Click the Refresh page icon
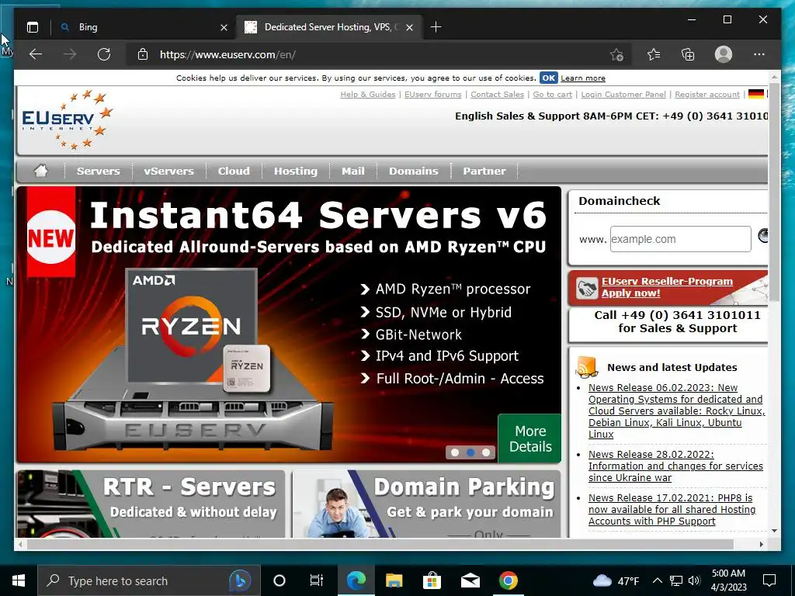Image resolution: width=795 pixels, height=596 pixels. click(104, 54)
